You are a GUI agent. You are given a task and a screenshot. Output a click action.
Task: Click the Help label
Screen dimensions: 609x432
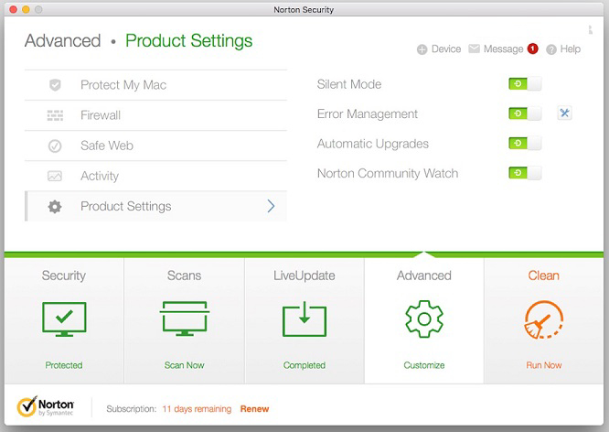[x=571, y=49]
